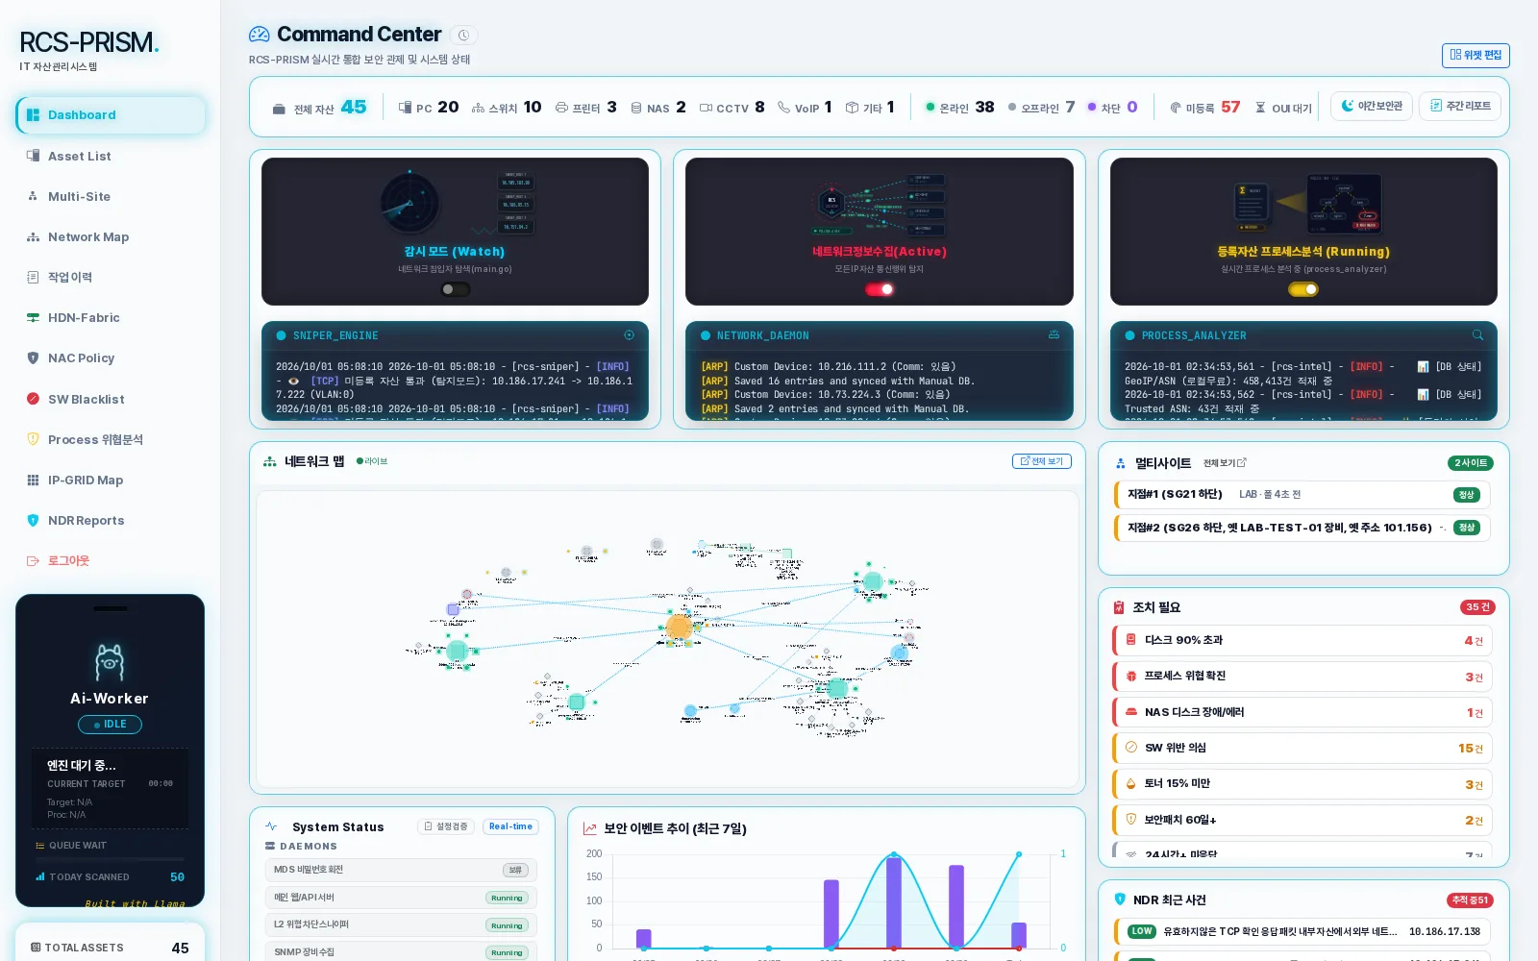Open the 토너 15% 미만 alert row

click(1302, 784)
